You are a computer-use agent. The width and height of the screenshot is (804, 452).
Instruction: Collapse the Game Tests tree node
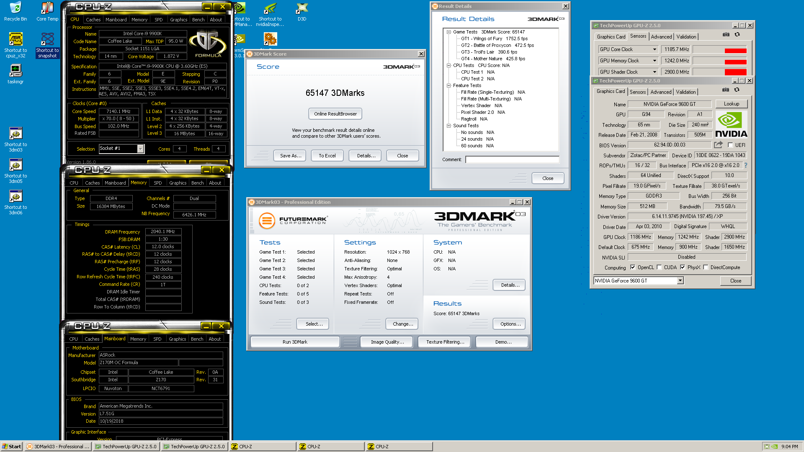click(448, 32)
